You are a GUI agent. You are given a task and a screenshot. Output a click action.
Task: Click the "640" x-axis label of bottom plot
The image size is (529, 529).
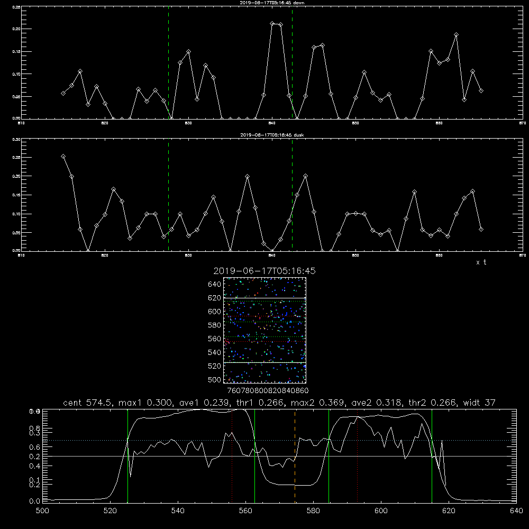point(516,510)
